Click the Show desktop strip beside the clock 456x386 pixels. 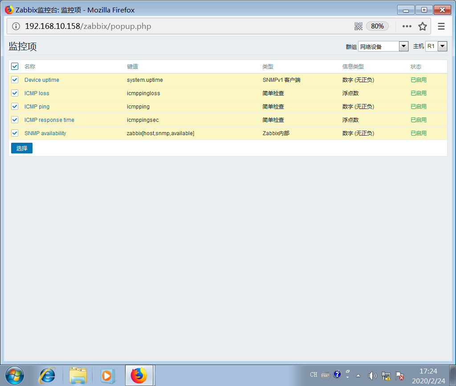tap(453, 375)
